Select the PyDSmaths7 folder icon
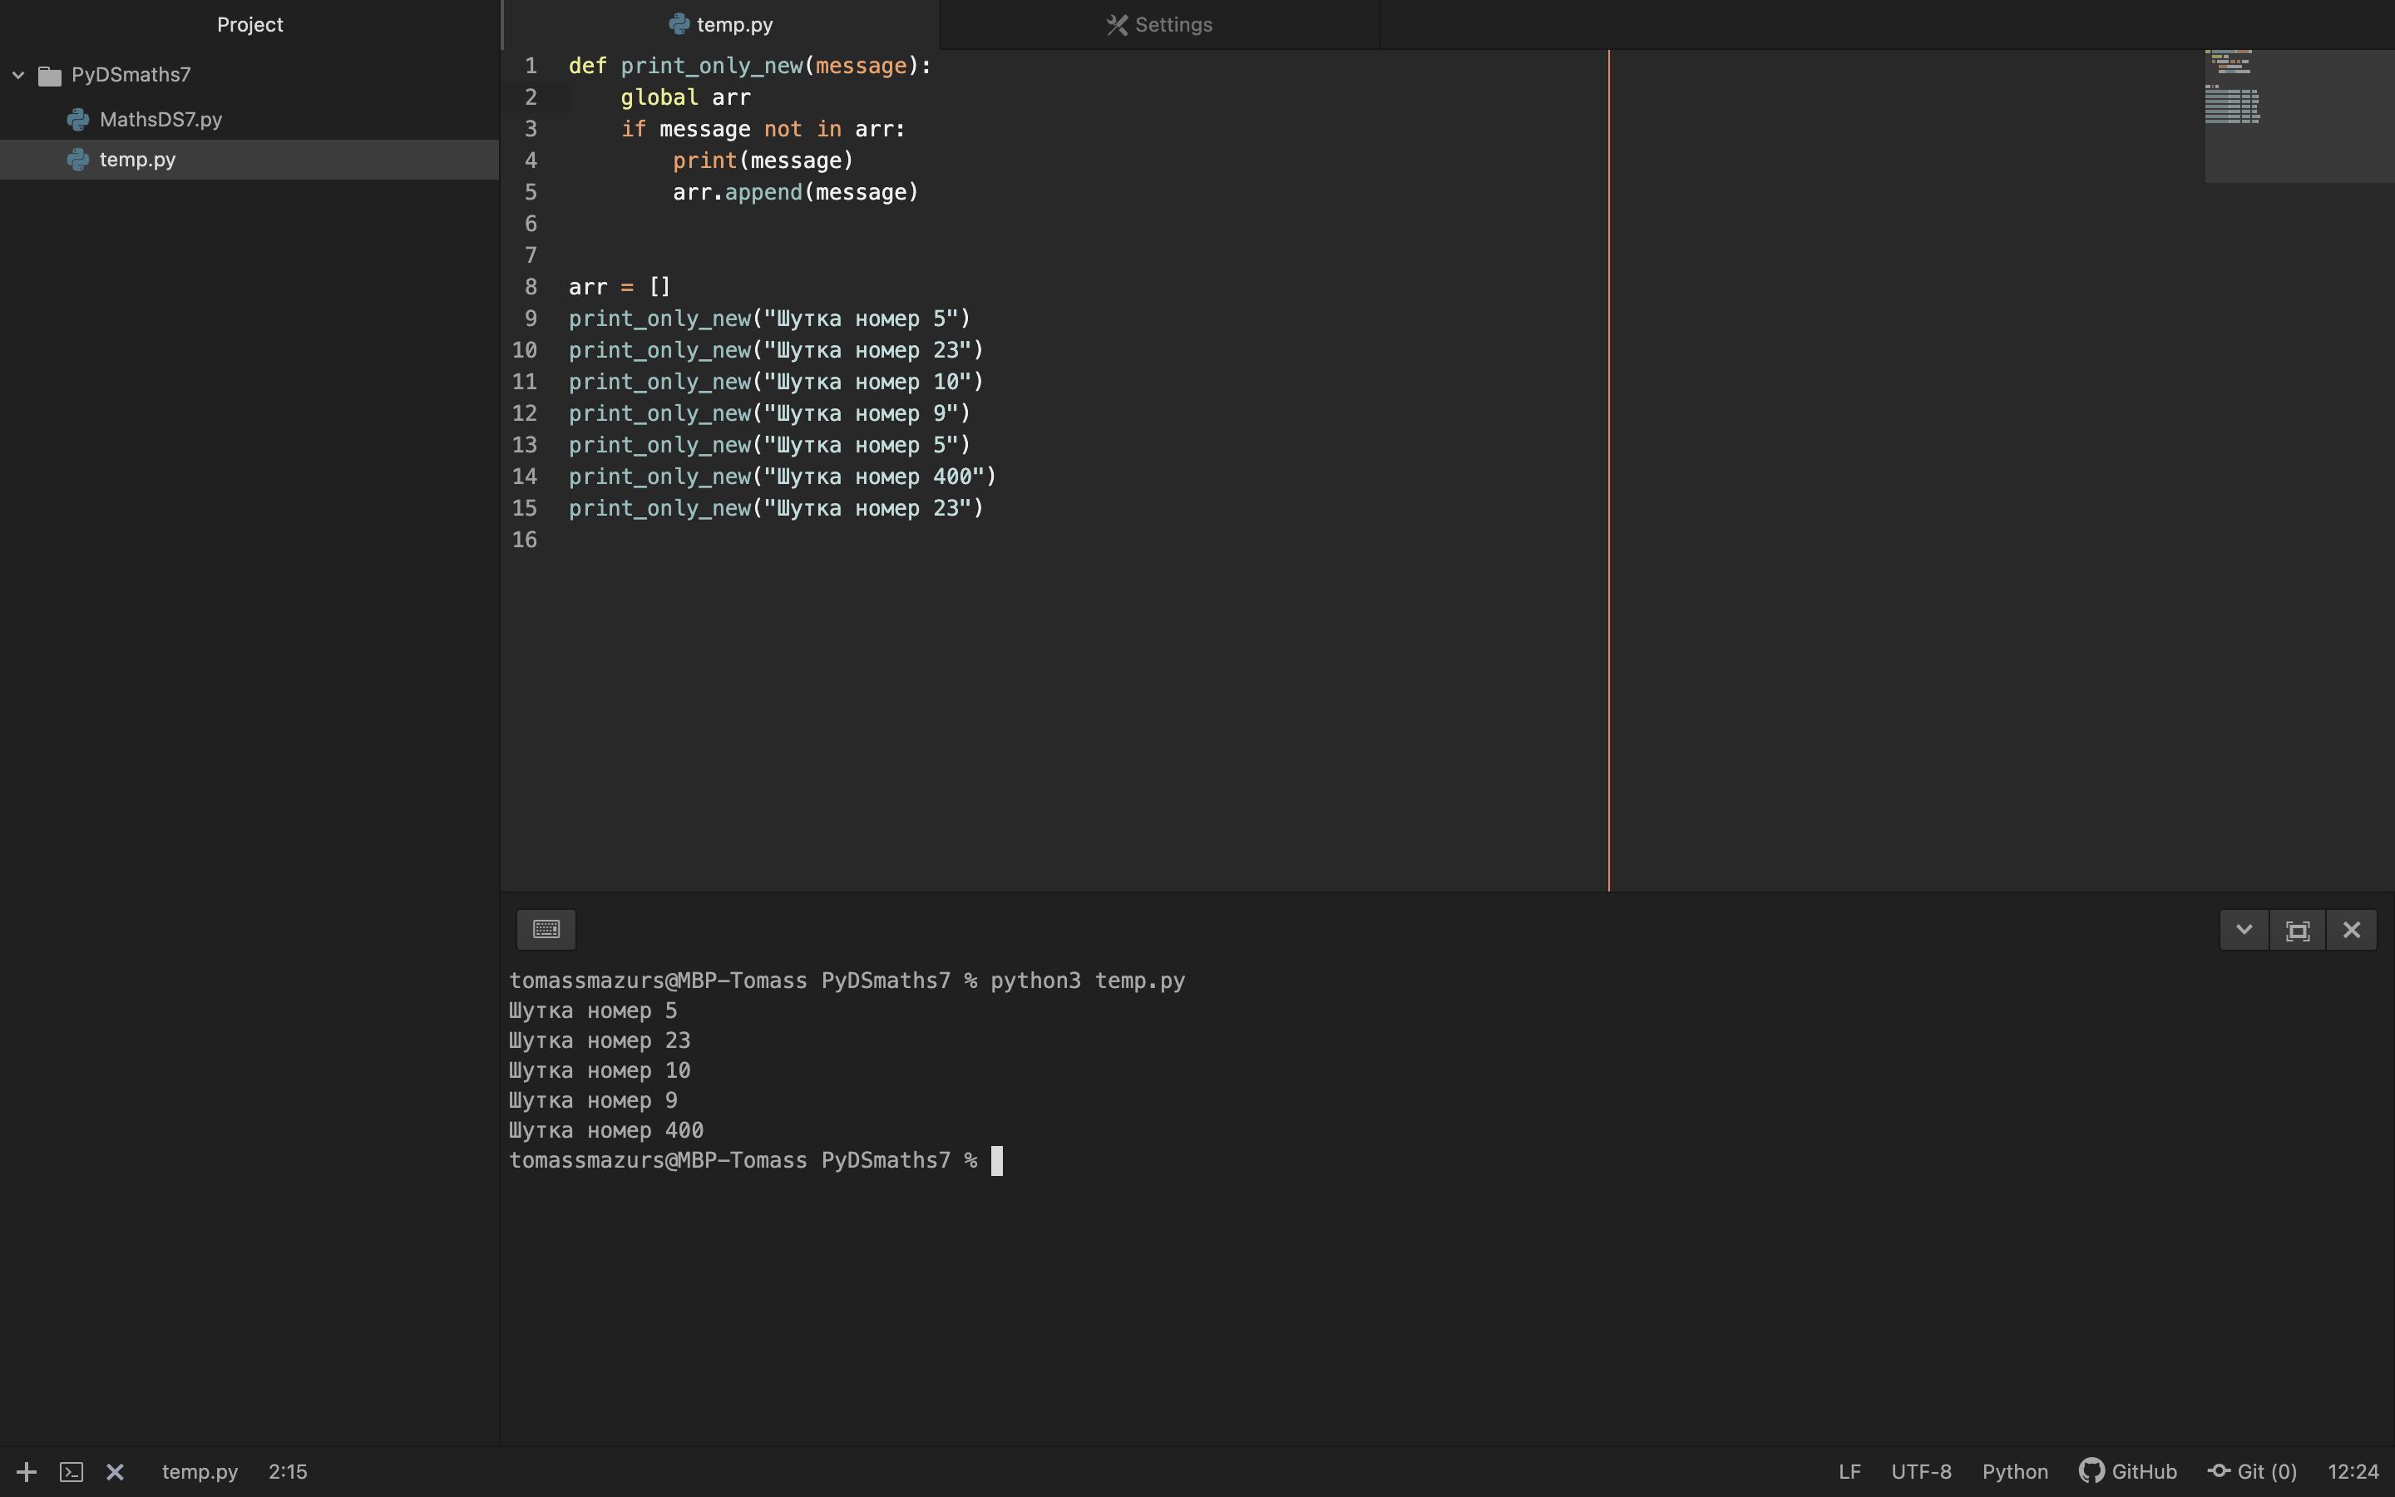 pyautogui.click(x=50, y=75)
